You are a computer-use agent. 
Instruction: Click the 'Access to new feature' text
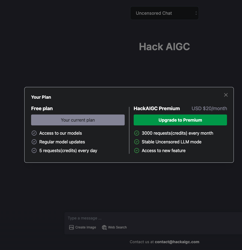coord(163,150)
